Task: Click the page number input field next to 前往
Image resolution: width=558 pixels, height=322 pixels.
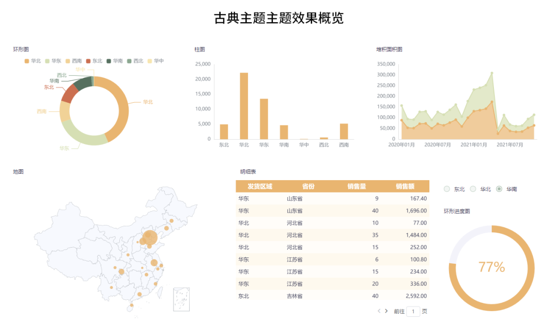Action: pyautogui.click(x=413, y=311)
